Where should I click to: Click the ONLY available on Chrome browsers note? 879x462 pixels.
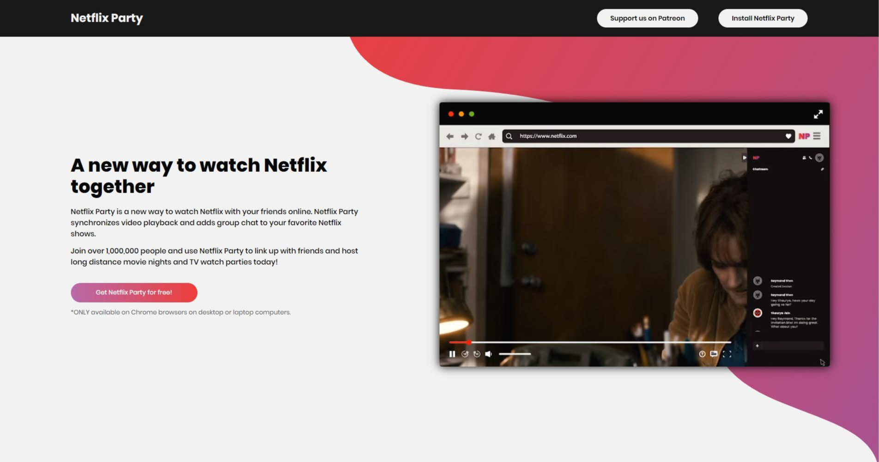pos(181,312)
